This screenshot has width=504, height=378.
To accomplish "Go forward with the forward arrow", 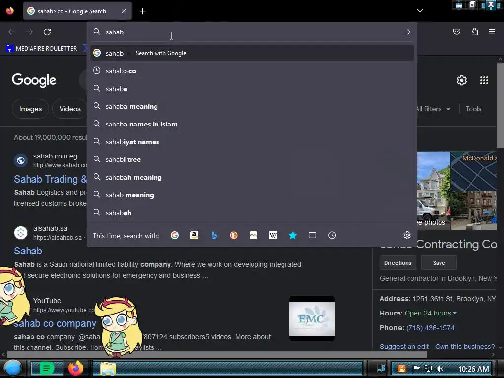I will 30,32.
